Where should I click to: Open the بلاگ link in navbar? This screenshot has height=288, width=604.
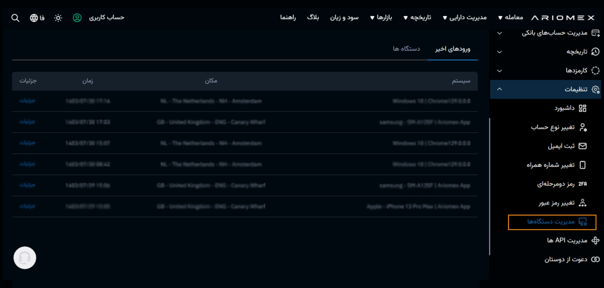coord(313,18)
